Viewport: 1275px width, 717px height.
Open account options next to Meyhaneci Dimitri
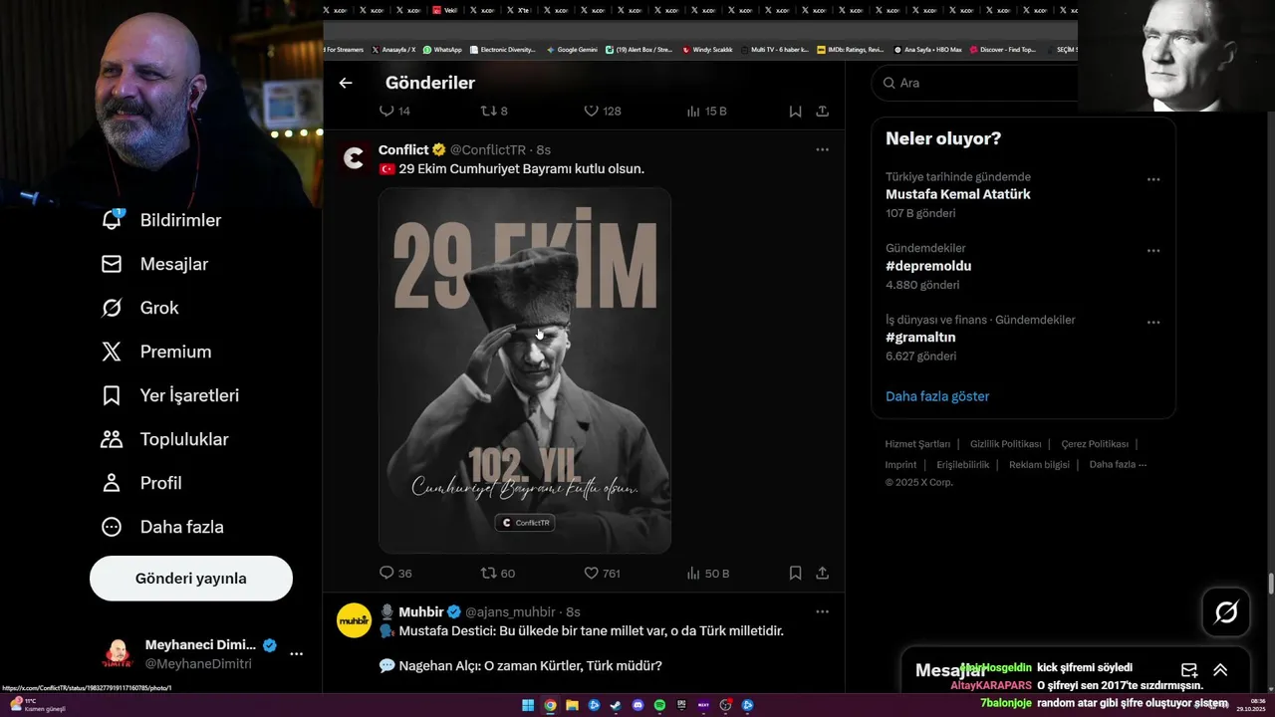coord(296,654)
